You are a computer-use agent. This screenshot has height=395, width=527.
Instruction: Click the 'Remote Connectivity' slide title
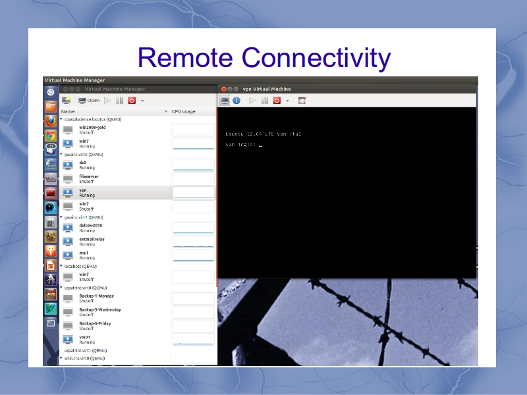(x=264, y=57)
